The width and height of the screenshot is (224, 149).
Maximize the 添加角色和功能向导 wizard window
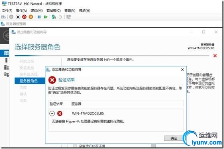coord(204,32)
